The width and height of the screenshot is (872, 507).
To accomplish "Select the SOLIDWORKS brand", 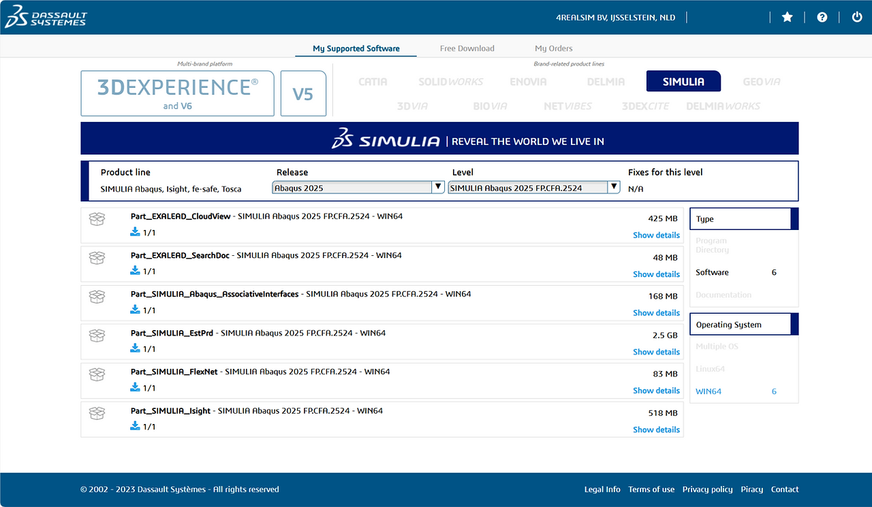I will click(x=450, y=82).
